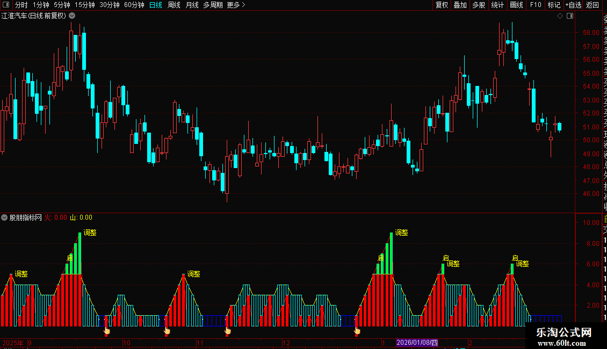Click the diamond icon above the chart
607x349 pixels.
coord(560,16)
